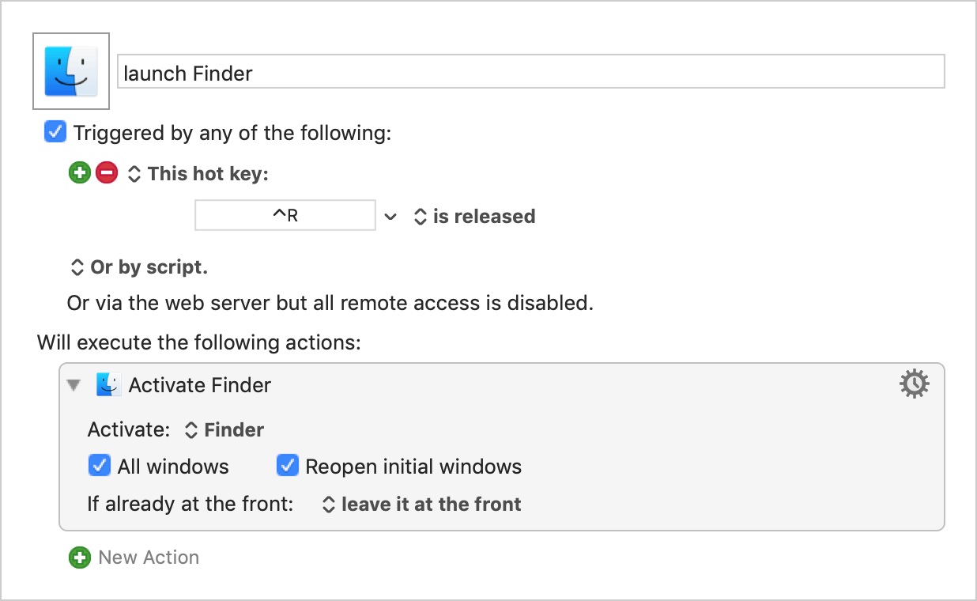Click the ^R hot key field

point(285,215)
